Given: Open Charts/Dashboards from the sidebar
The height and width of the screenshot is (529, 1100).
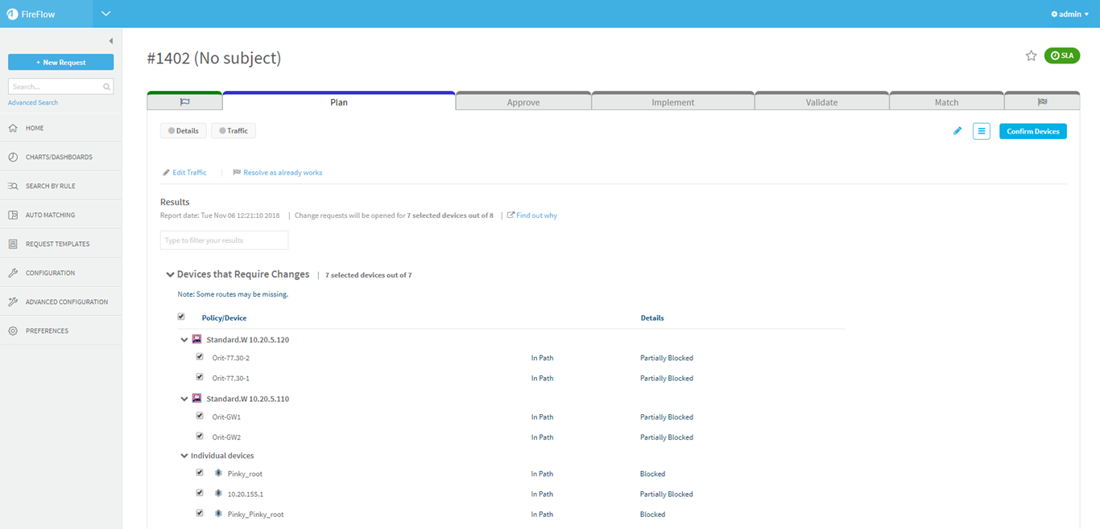Looking at the screenshot, I should tap(59, 157).
